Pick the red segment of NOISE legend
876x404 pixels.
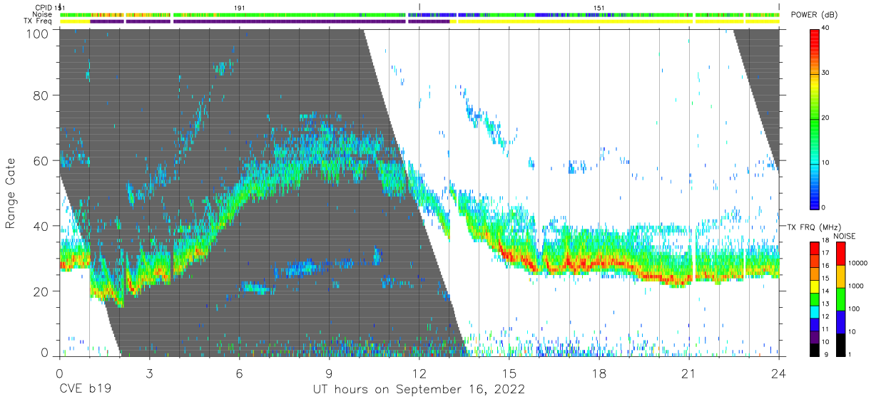pyautogui.click(x=840, y=254)
